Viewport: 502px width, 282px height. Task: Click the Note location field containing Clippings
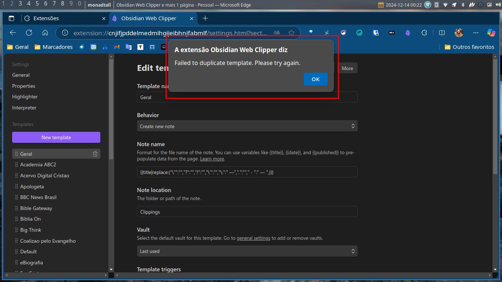click(x=247, y=211)
